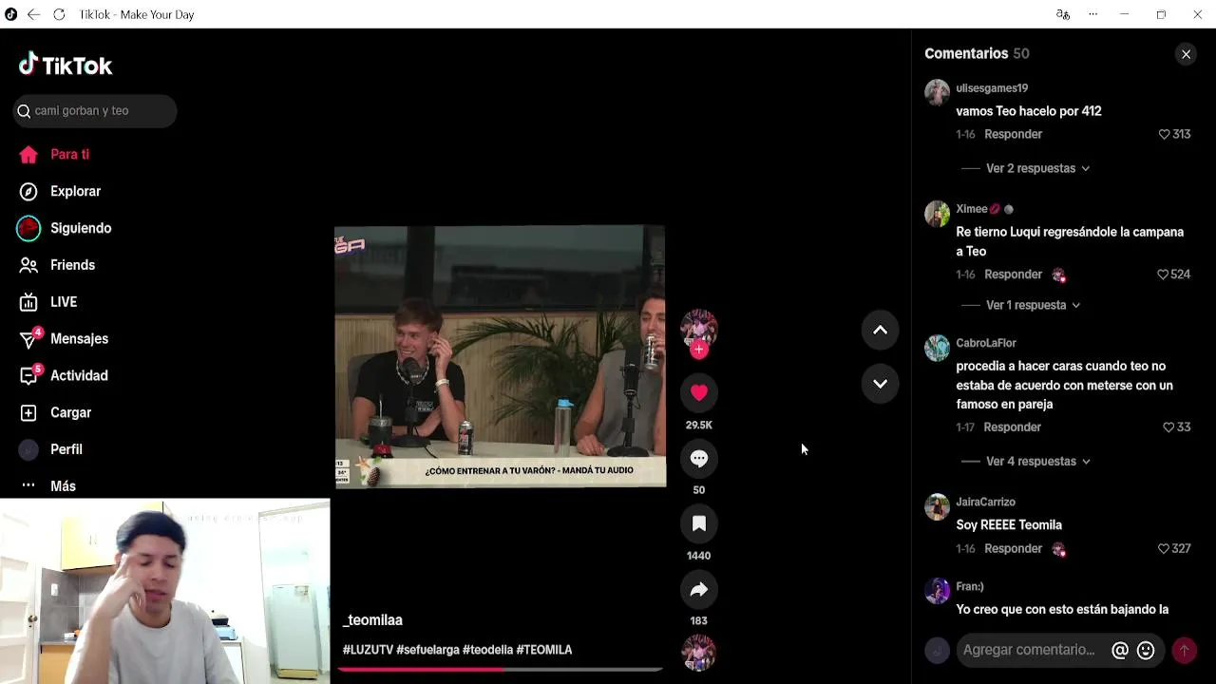Screen dimensions: 1216x684
Task: Open the creator's avatar beside the video
Action: (699, 327)
